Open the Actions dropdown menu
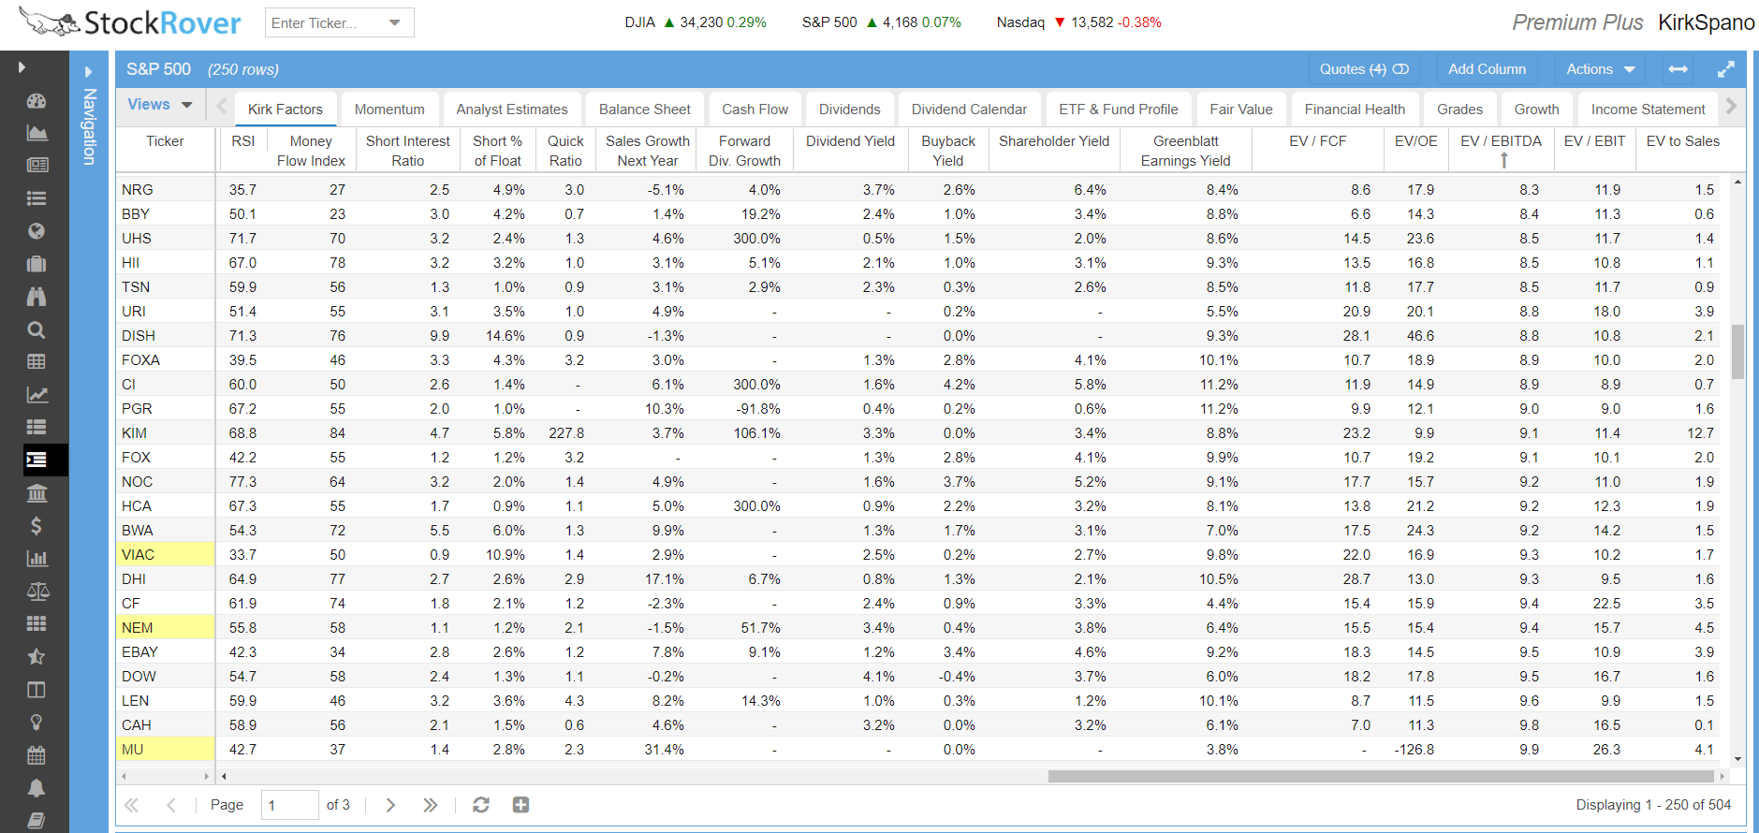1759x833 pixels. point(1601,69)
